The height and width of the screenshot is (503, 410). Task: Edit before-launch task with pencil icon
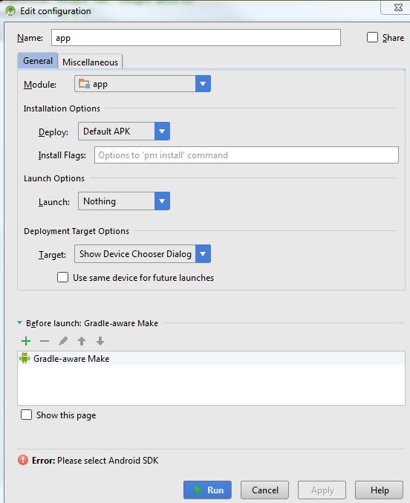coord(63,341)
